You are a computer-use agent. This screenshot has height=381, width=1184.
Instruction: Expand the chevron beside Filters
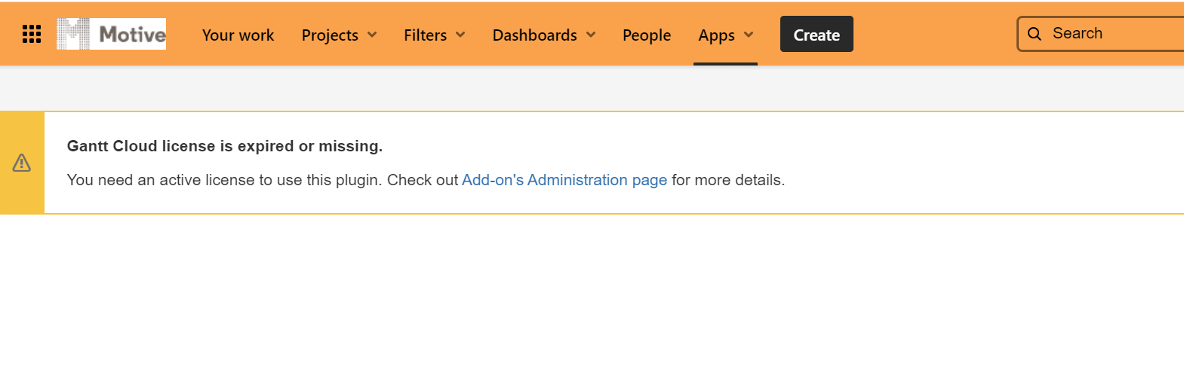460,35
